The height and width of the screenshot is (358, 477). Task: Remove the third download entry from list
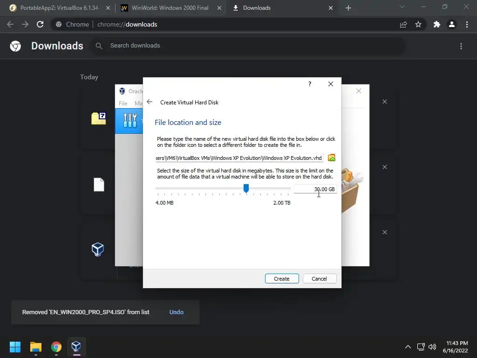point(384,232)
